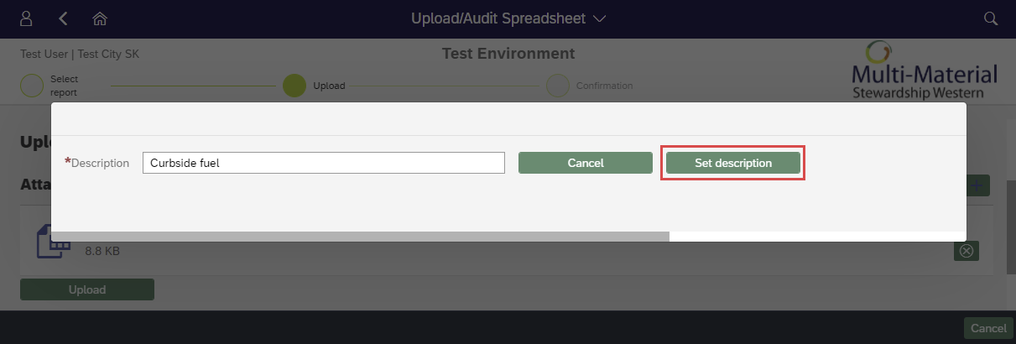
Task: Click the green Upload button
Action: click(87, 289)
